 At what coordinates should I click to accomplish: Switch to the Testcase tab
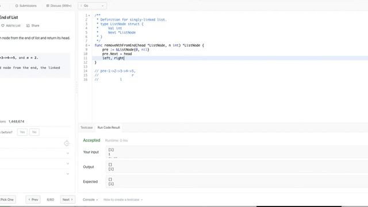(87, 128)
